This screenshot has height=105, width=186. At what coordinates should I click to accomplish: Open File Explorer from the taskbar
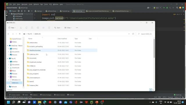pyautogui.click(x=40, y=102)
